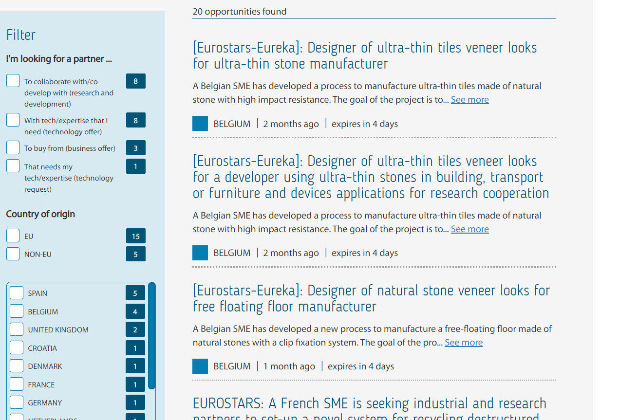Open the free floating floor manufacturer title
The height and width of the screenshot is (420, 619).
371,298
